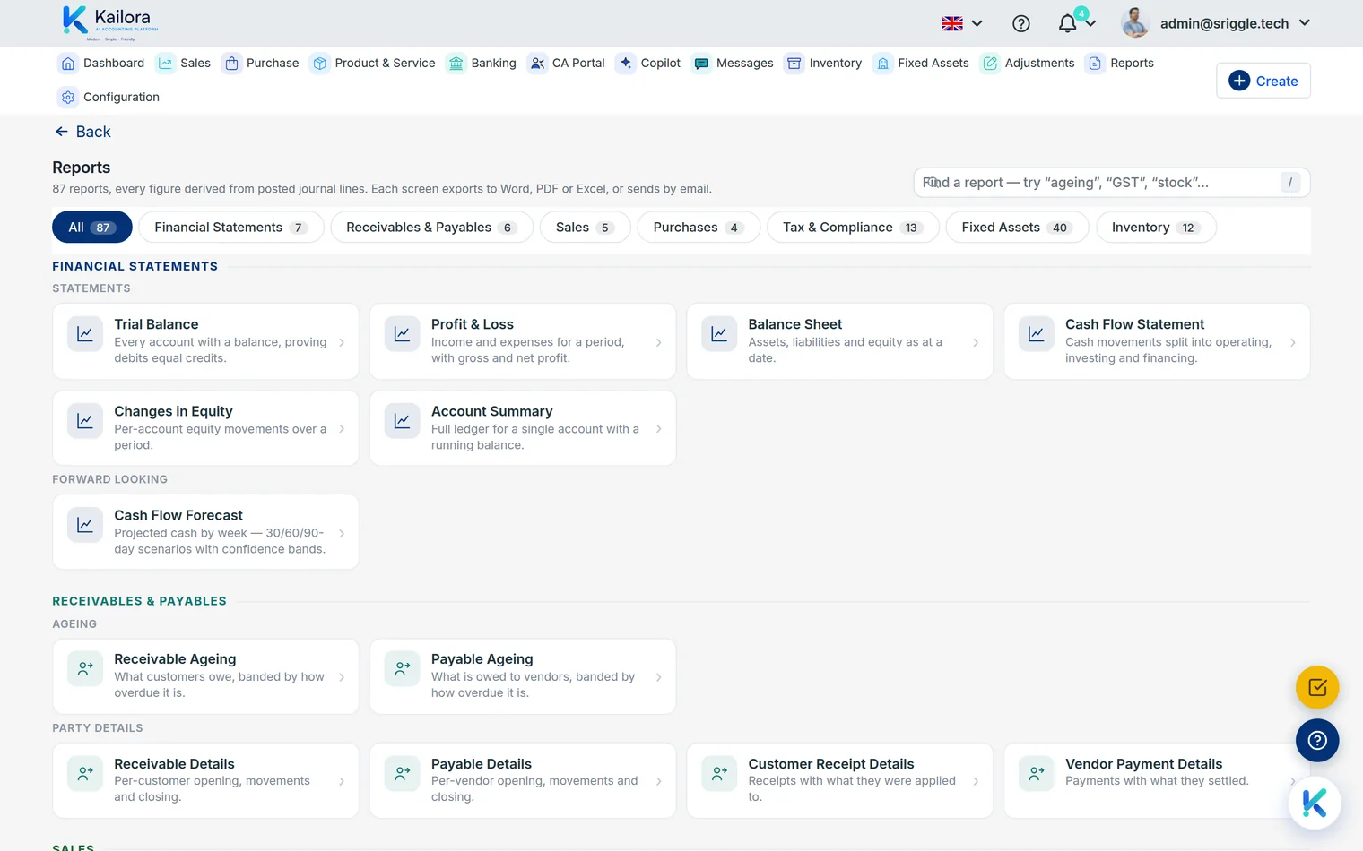Open notifications bell icon

[1067, 23]
